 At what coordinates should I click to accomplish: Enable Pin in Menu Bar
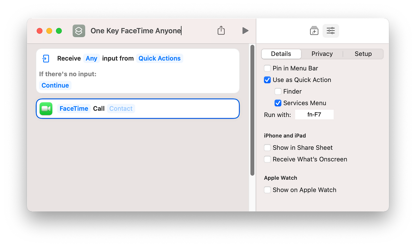[x=267, y=68]
